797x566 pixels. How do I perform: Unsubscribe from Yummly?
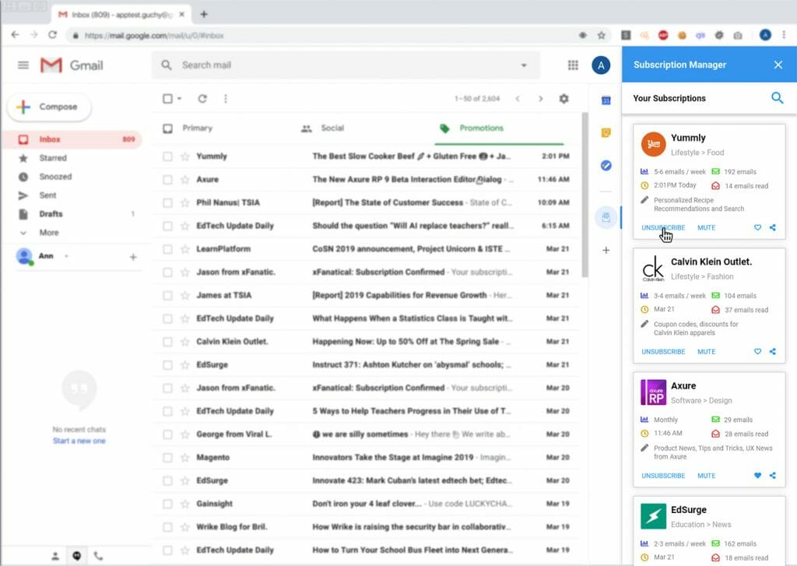[x=663, y=227]
